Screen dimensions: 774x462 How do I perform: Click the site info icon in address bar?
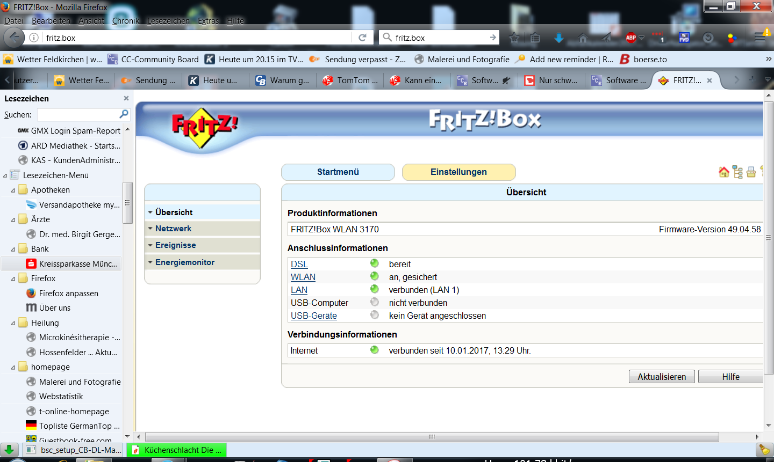tap(34, 38)
